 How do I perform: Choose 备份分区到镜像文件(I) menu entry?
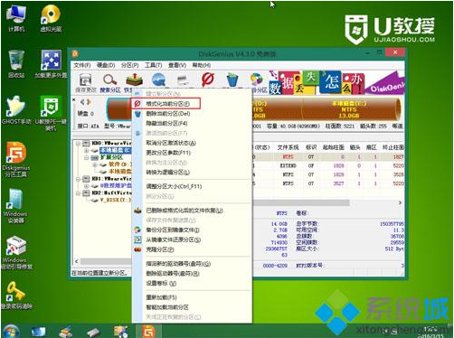click(x=192, y=230)
